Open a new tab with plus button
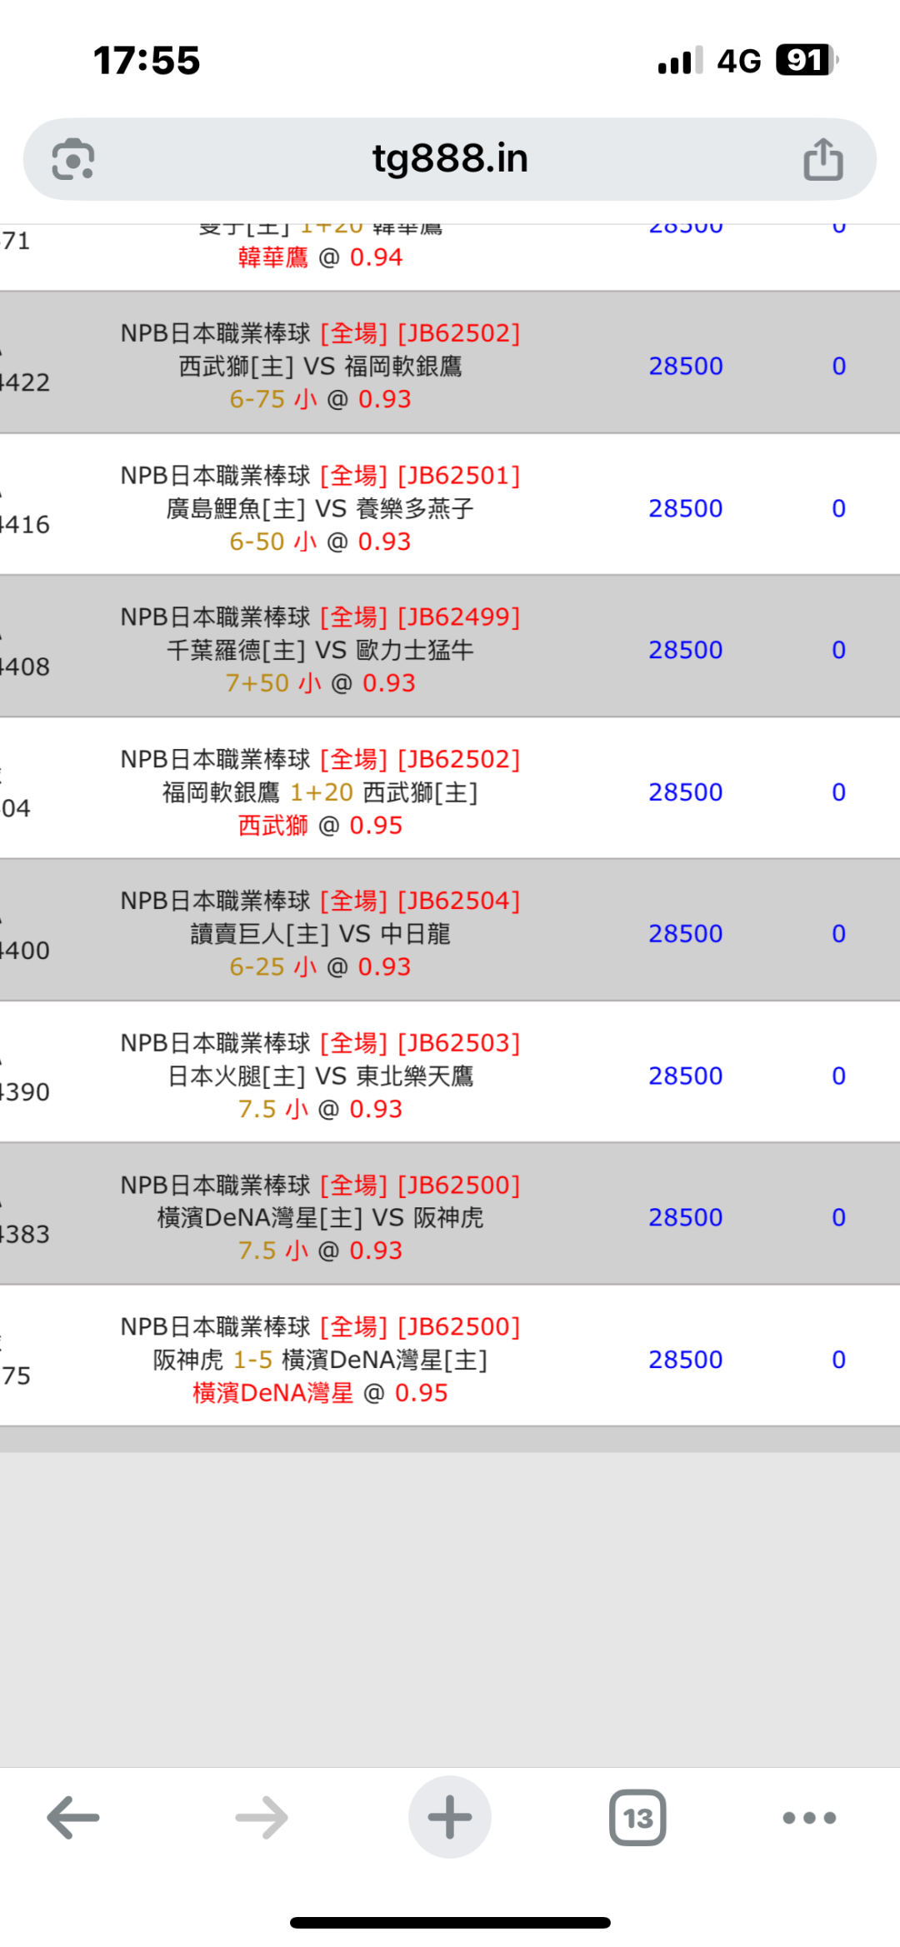Viewport: 900px width, 1947px height. [x=450, y=1817]
